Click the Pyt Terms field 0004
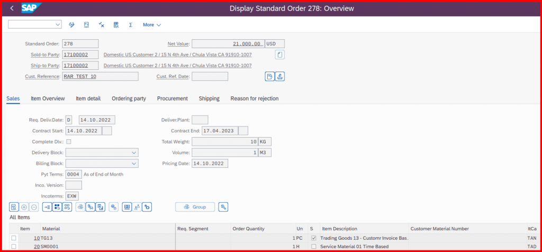 click(x=74, y=174)
